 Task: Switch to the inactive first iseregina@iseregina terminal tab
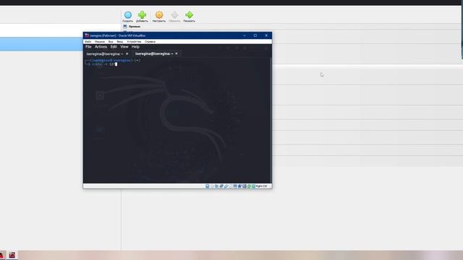104,54
